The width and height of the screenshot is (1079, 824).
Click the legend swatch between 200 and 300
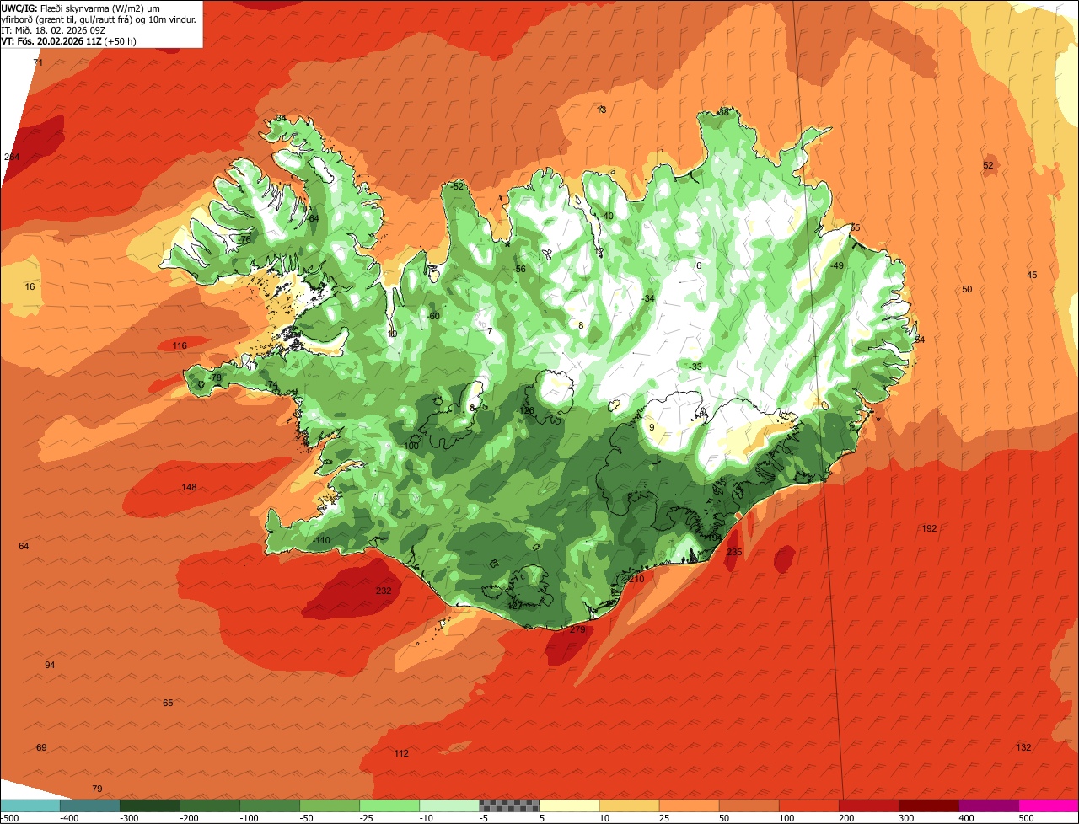[868, 805]
